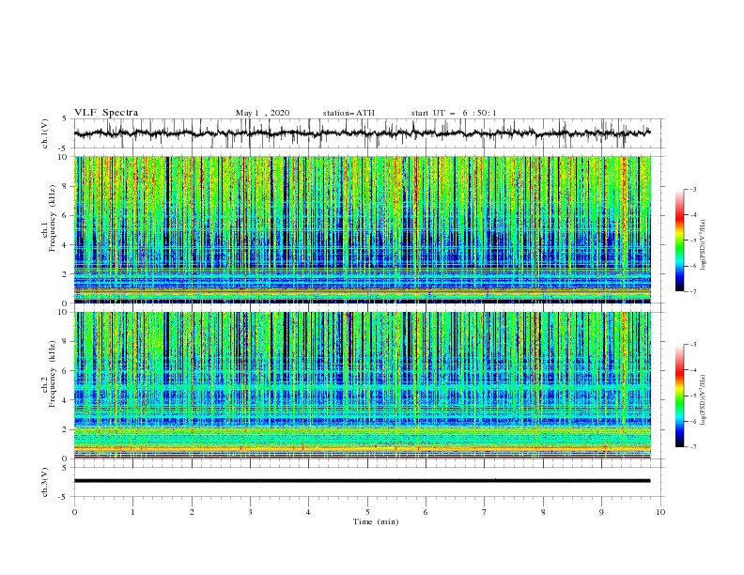Click the "4" tick on ch.2 frequency axis
This screenshot has width=744, height=575.
66,400
